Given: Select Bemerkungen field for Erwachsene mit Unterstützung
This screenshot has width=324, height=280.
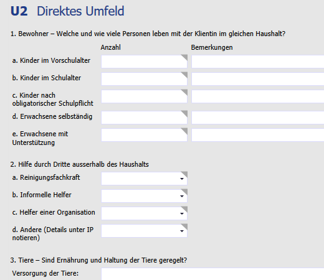Looking at the screenshot, I should pyautogui.click(x=258, y=135).
